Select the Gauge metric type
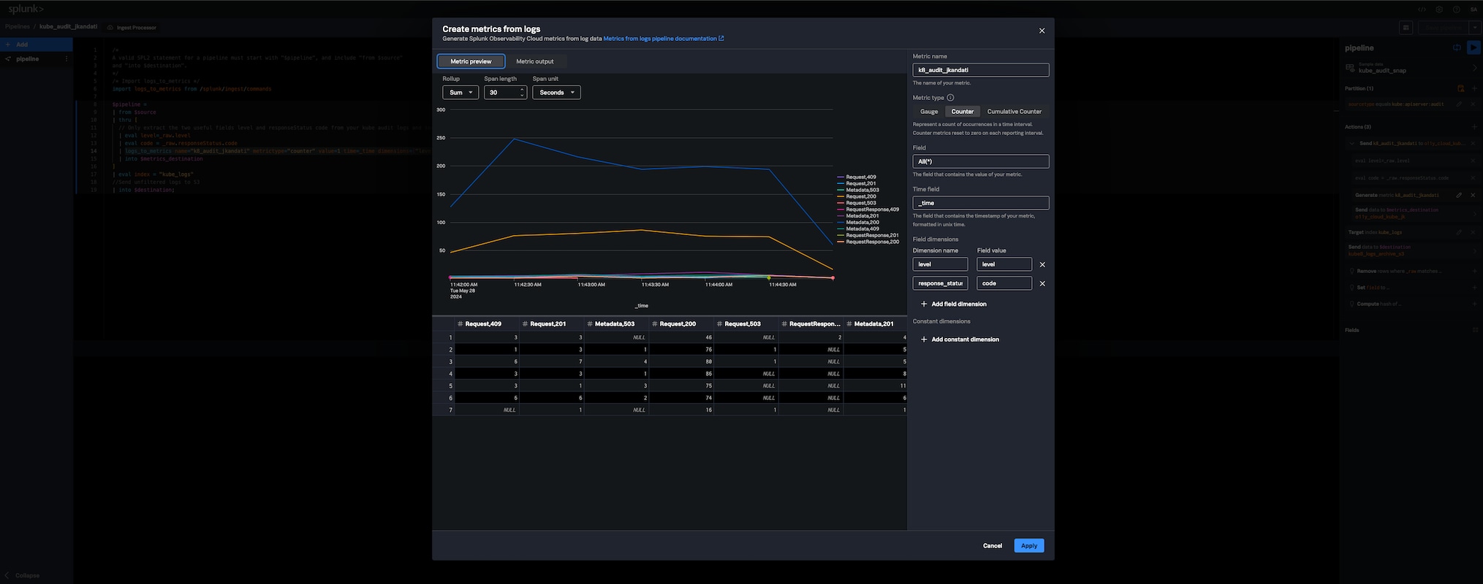 pyautogui.click(x=928, y=112)
